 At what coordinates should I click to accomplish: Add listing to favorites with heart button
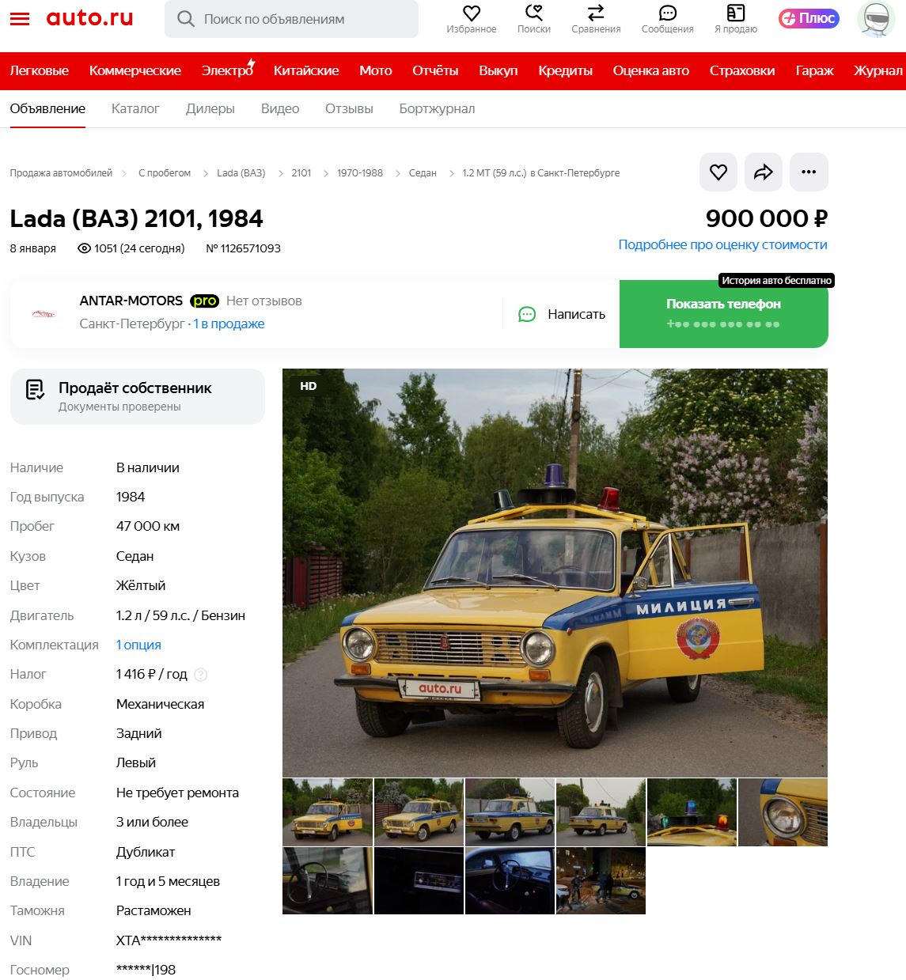pyautogui.click(x=718, y=172)
